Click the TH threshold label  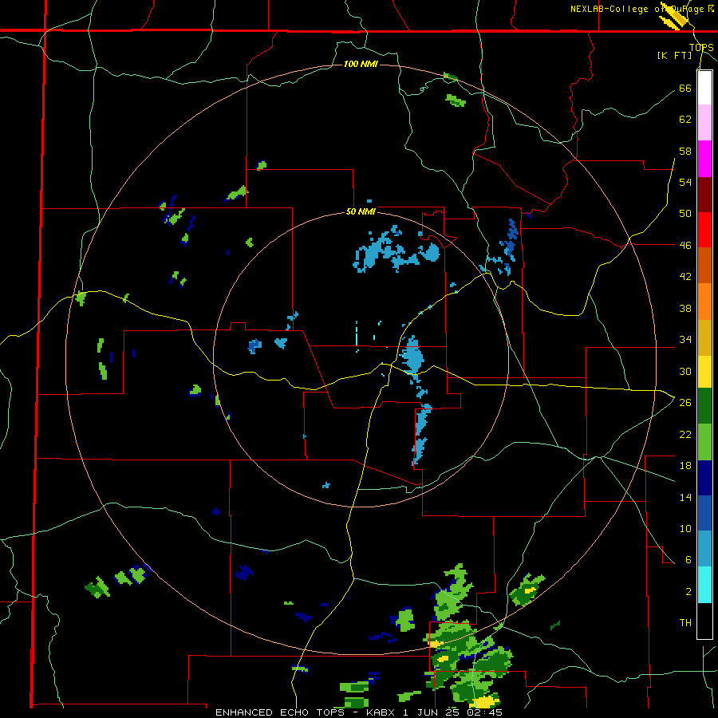click(685, 622)
